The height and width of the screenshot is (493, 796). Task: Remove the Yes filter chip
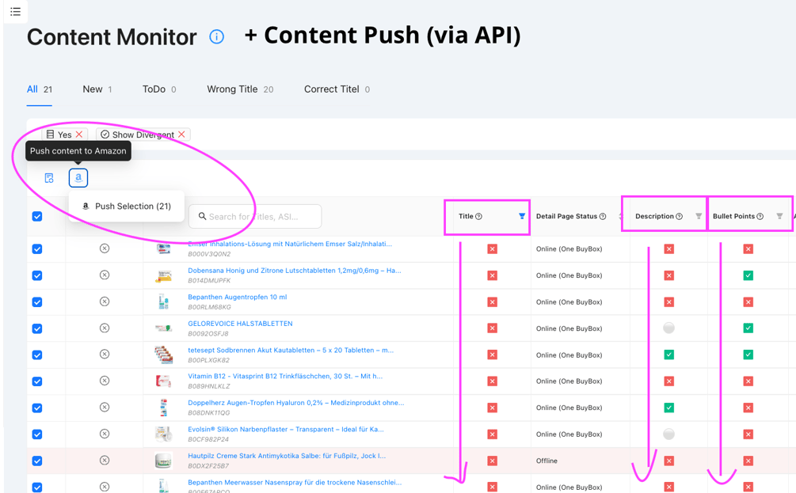coord(79,135)
